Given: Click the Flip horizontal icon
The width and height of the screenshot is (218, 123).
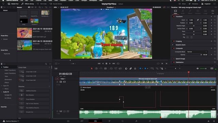Looking at the screenshot, I should [x=188, y=37].
